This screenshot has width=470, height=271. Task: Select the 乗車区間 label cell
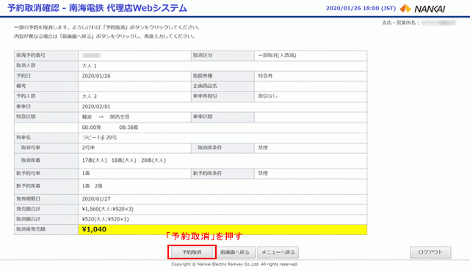pyautogui.click(x=223, y=117)
